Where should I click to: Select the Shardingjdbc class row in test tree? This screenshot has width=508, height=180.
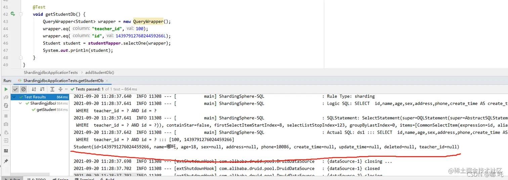pos(40,103)
